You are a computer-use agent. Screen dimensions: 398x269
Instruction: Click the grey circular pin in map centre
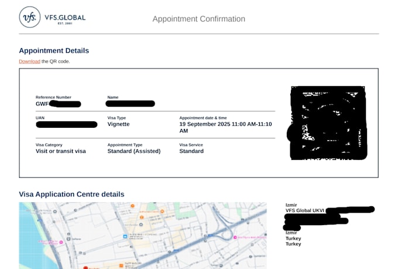[x=141, y=224]
